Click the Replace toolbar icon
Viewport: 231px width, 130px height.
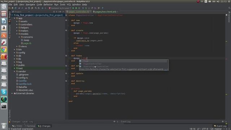tap(39, 8)
